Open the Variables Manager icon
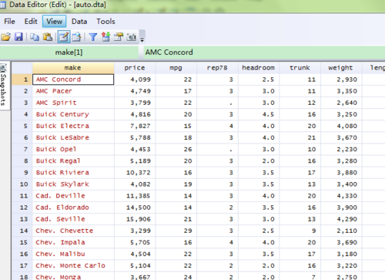 click(x=105, y=37)
